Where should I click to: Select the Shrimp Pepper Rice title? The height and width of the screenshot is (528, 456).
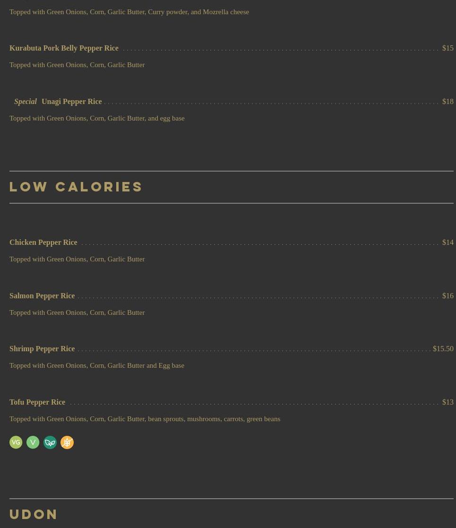click(x=42, y=349)
